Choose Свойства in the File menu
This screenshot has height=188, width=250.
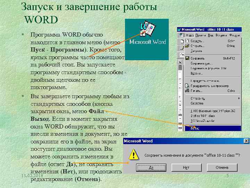[213, 103]
